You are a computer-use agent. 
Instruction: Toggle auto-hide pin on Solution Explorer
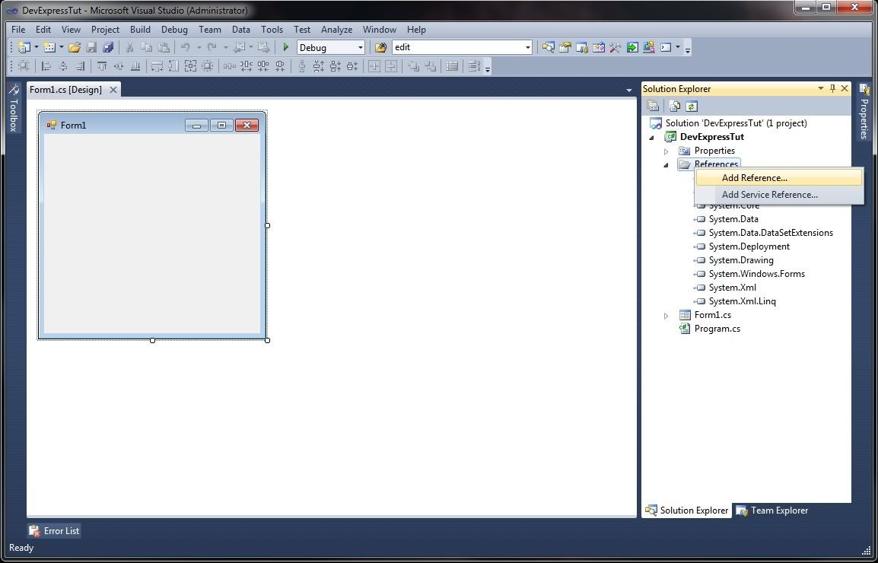pos(832,88)
